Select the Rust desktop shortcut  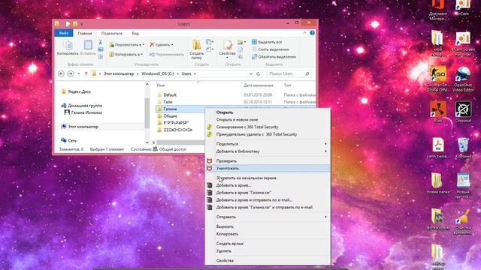438,112
